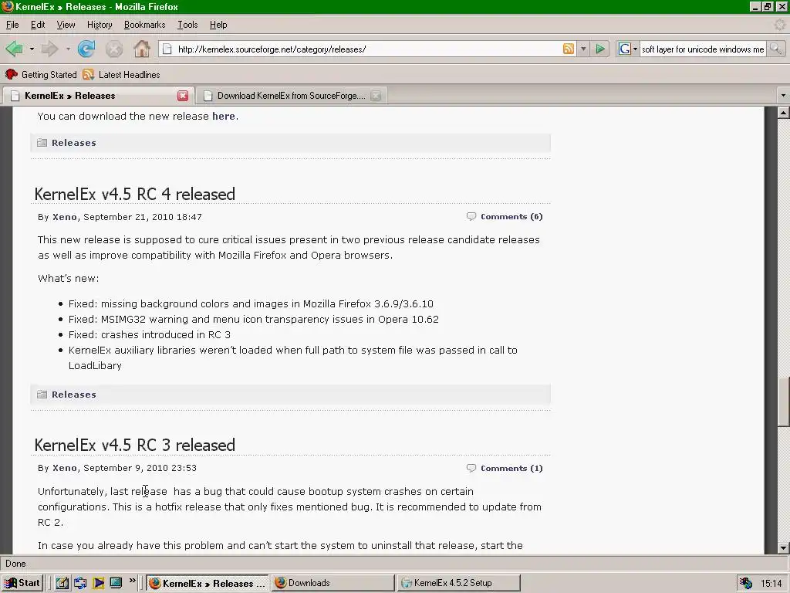Viewport: 790px width, 593px height.
Task: Expand the quick launch overflow chevron
Action: (133, 581)
